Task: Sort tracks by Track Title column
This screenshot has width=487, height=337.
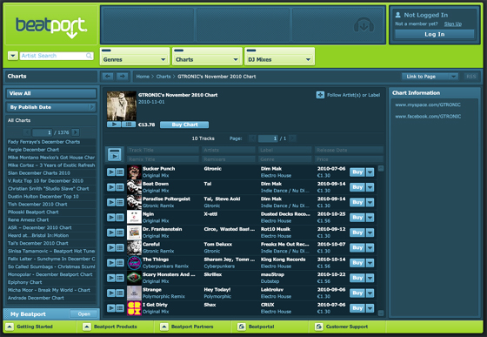Action: click(x=163, y=150)
